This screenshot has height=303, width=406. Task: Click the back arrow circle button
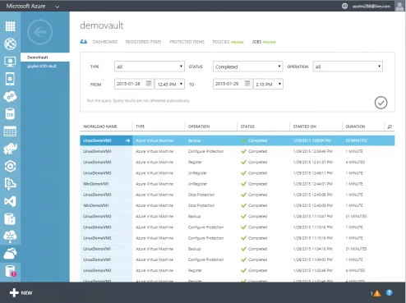pyautogui.click(x=40, y=32)
